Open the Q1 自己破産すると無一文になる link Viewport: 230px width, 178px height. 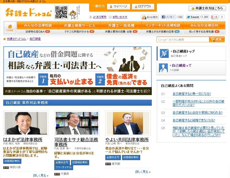(192, 94)
